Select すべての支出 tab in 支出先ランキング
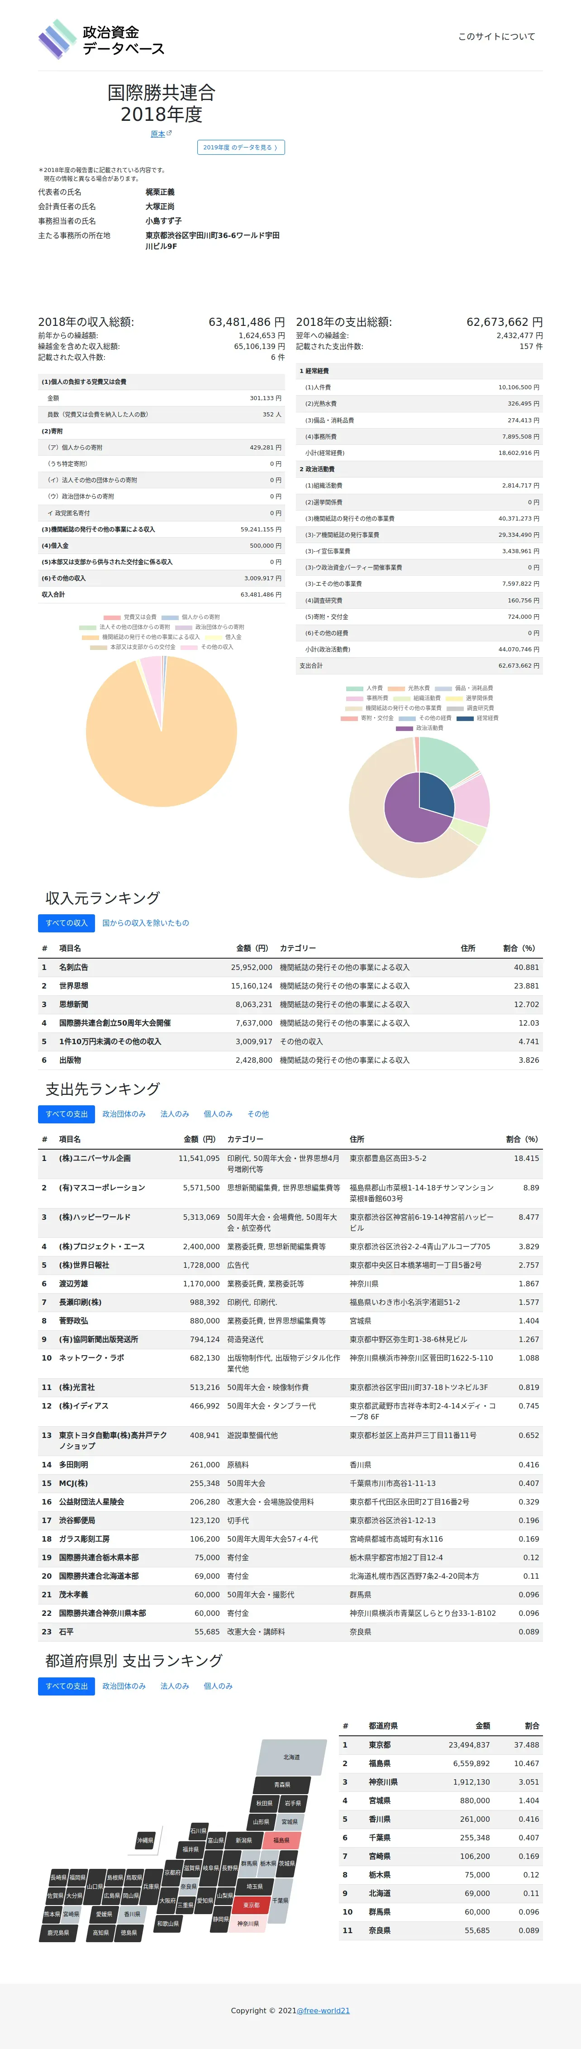581x2049 pixels. pos(66,1113)
